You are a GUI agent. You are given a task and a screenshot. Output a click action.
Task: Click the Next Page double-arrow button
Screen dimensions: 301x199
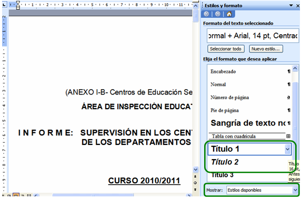195,190
